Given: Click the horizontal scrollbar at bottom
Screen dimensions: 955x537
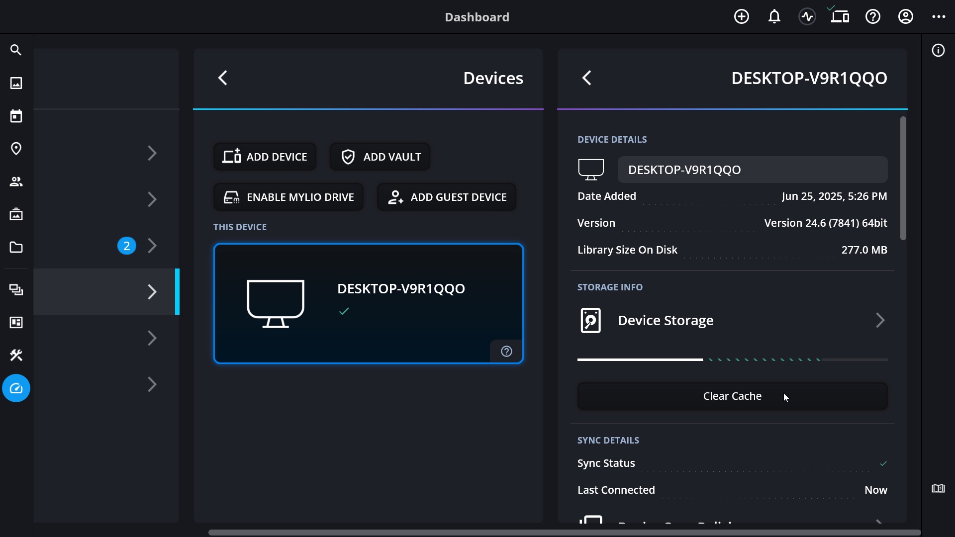Looking at the screenshot, I should tap(565, 533).
